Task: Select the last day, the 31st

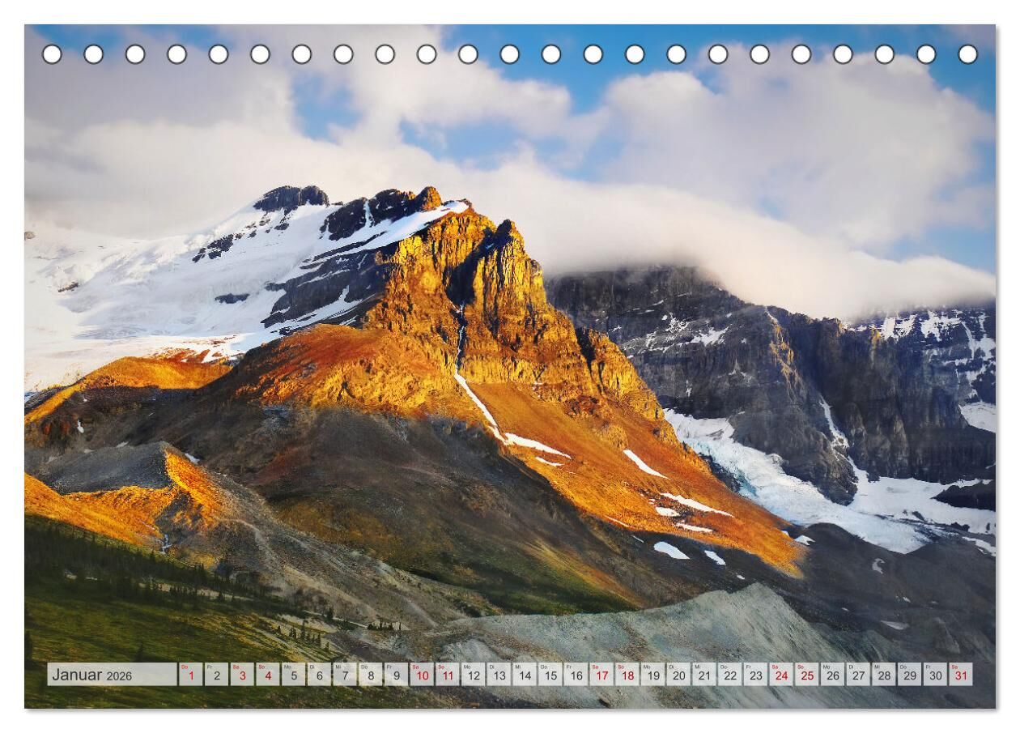Action: point(960,675)
